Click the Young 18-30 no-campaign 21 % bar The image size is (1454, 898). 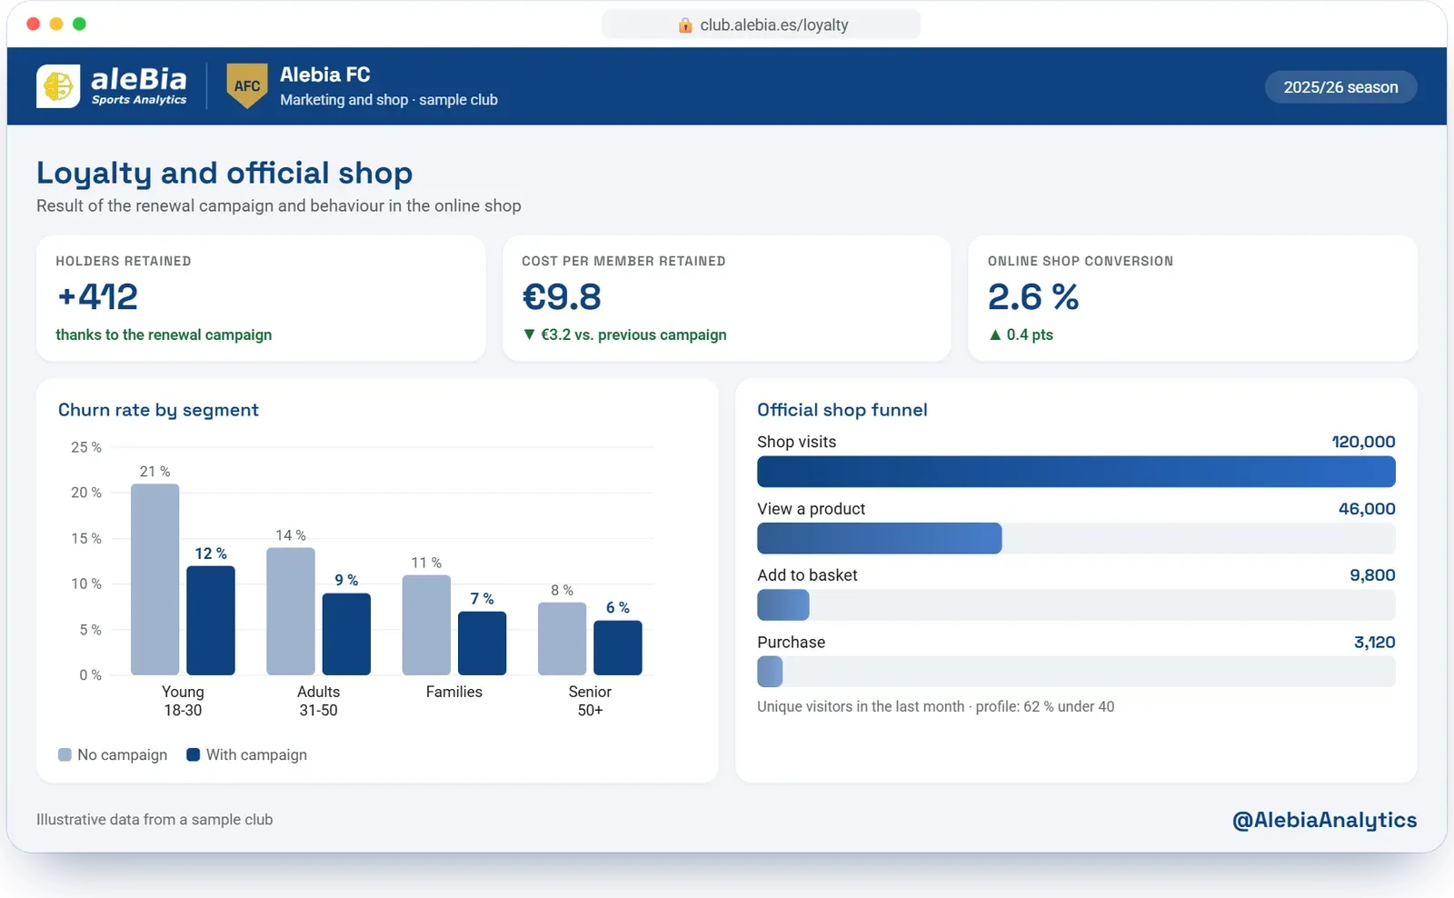point(154,579)
